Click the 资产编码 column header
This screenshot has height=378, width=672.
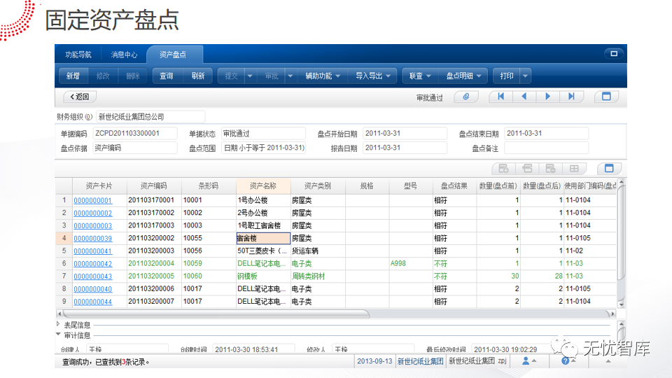click(154, 185)
